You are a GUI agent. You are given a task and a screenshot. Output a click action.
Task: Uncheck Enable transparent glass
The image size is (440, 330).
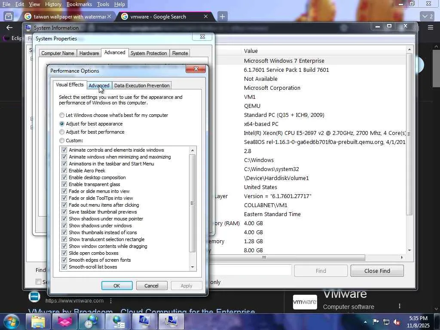click(64, 184)
